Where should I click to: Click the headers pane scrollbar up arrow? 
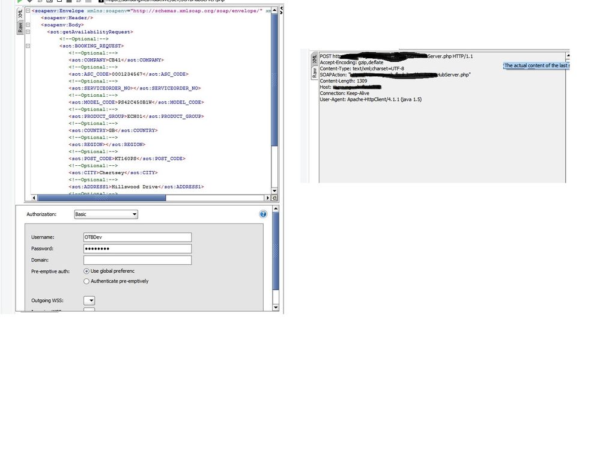click(568, 56)
